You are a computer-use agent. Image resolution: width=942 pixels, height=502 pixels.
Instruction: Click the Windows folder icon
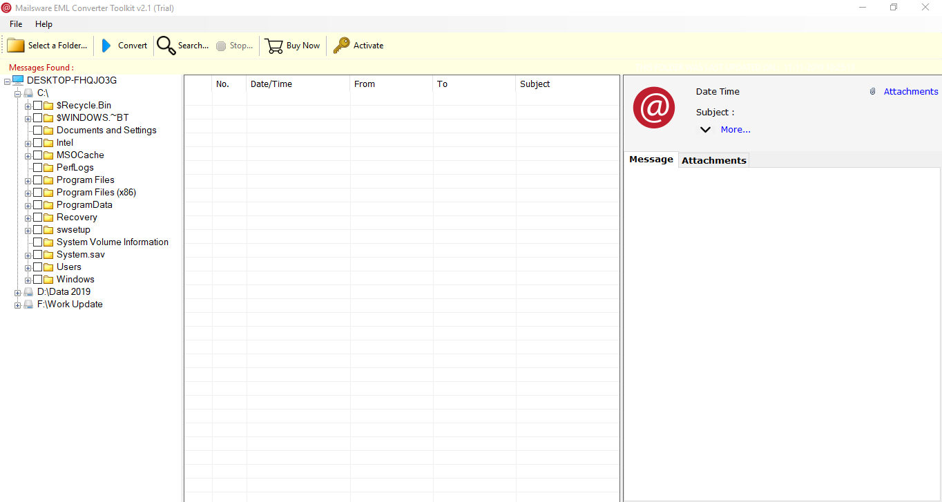pos(48,280)
